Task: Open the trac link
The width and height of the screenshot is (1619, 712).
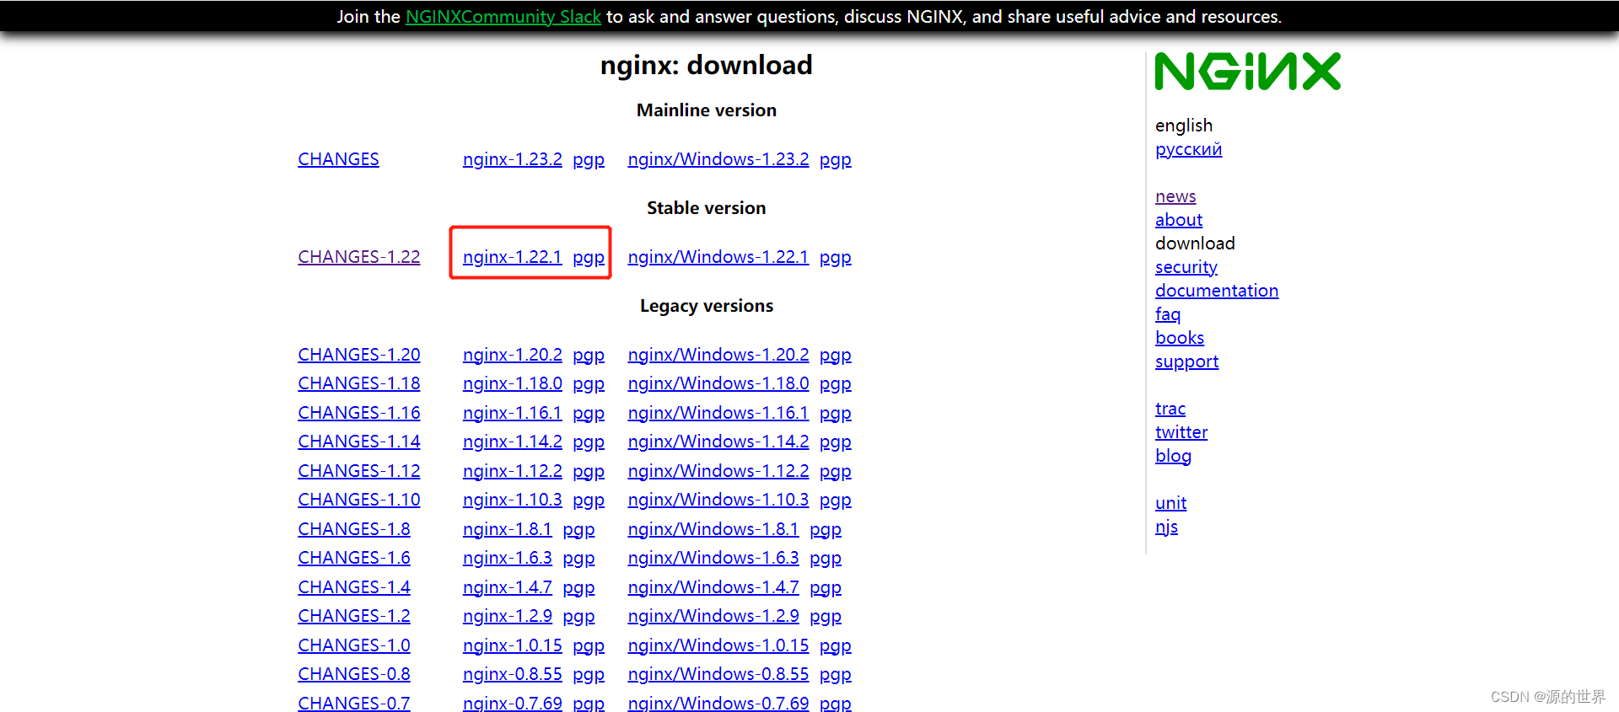Action: pos(1170,409)
